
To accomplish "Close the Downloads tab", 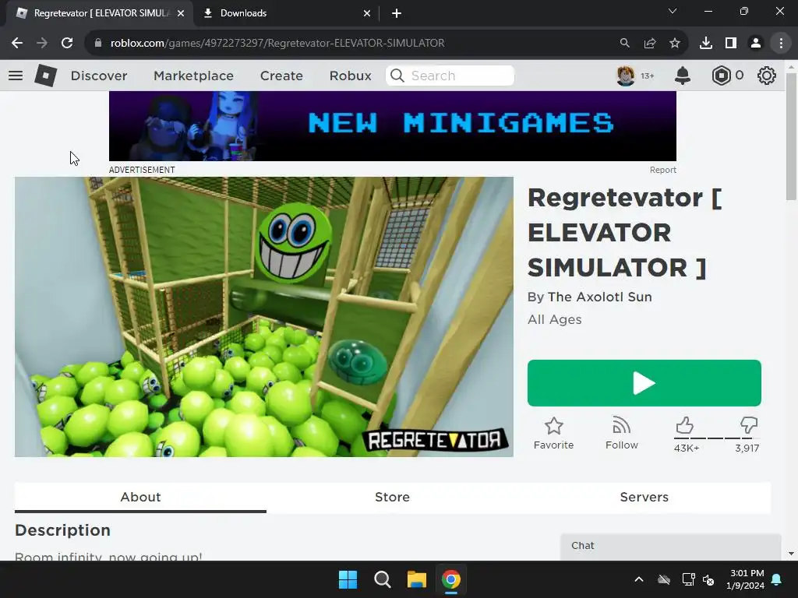I will pos(367,14).
